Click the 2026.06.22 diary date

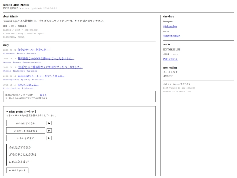10,50
